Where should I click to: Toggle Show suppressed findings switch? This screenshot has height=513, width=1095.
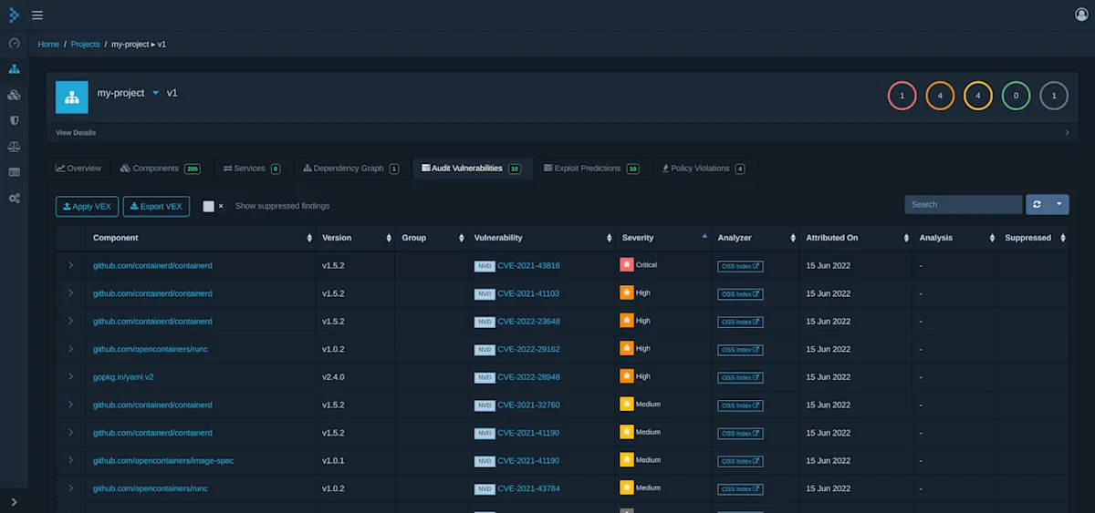(x=214, y=206)
